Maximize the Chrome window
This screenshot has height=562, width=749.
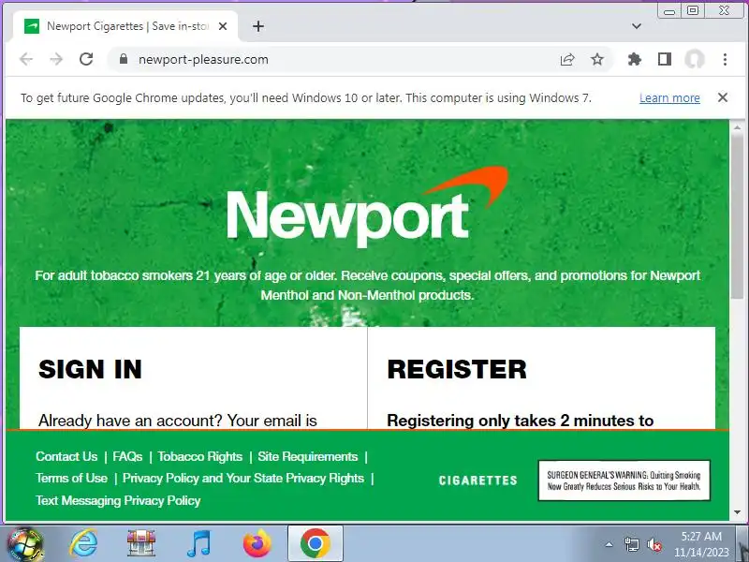tap(693, 10)
